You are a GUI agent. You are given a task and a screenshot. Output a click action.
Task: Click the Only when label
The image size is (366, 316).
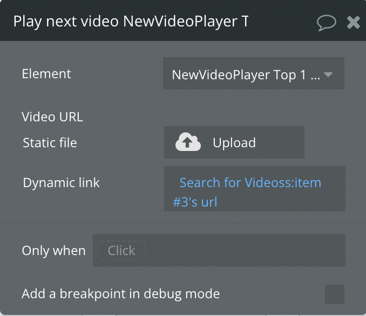tap(53, 250)
